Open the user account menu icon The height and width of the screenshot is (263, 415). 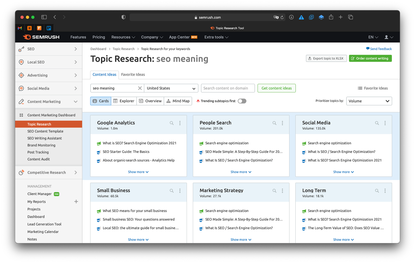coord(389,37)
